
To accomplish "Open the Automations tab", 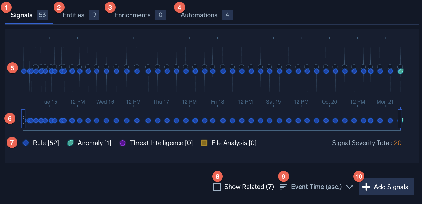I will point(199,15).
